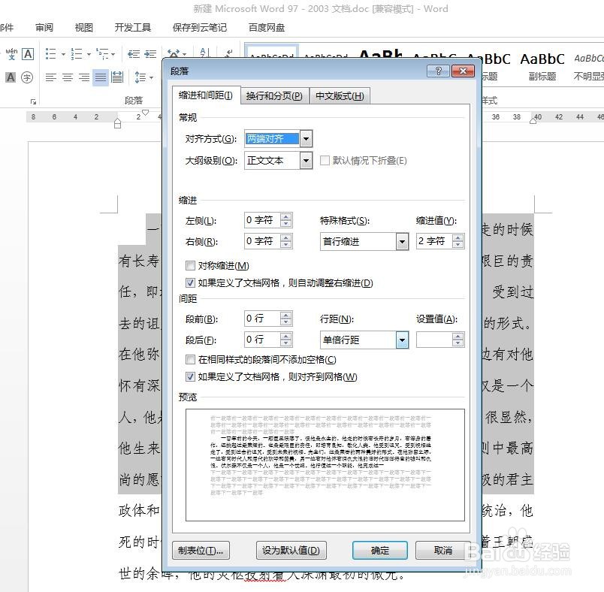
Task: Decrease 段后(F) spacing with down spinner
Action: pyautogui.click(x=285, y=343)
